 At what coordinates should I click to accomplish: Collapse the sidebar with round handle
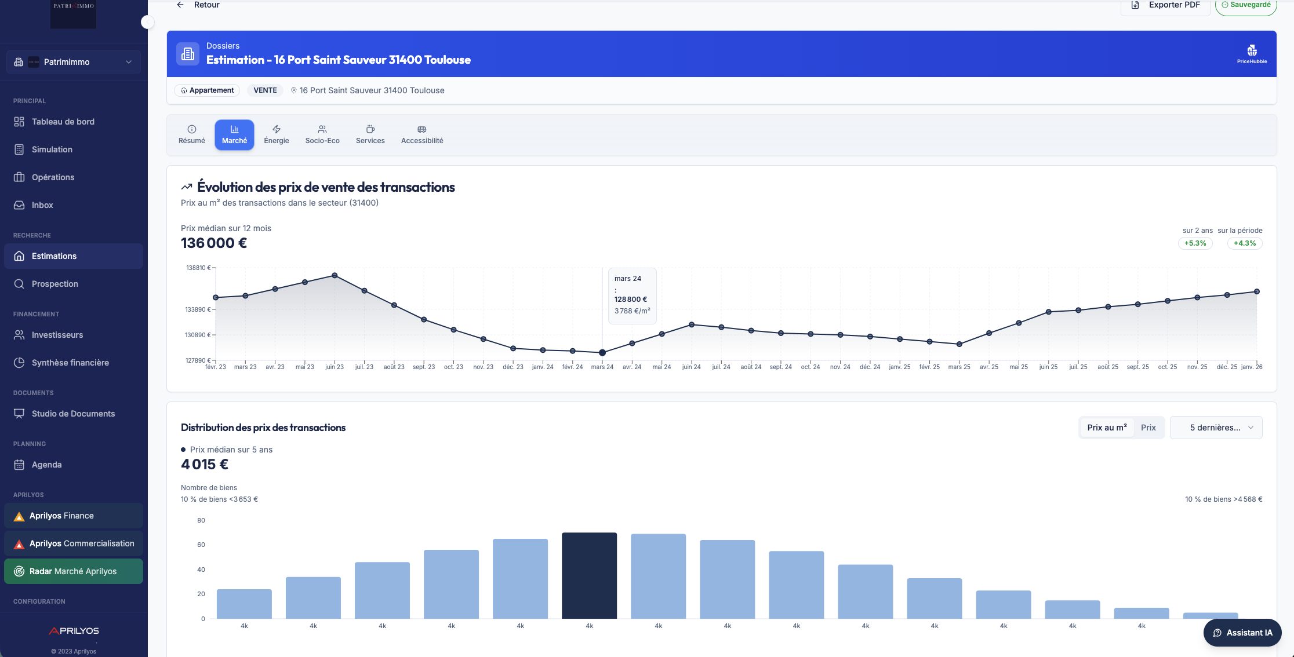[x=147, y=22]
